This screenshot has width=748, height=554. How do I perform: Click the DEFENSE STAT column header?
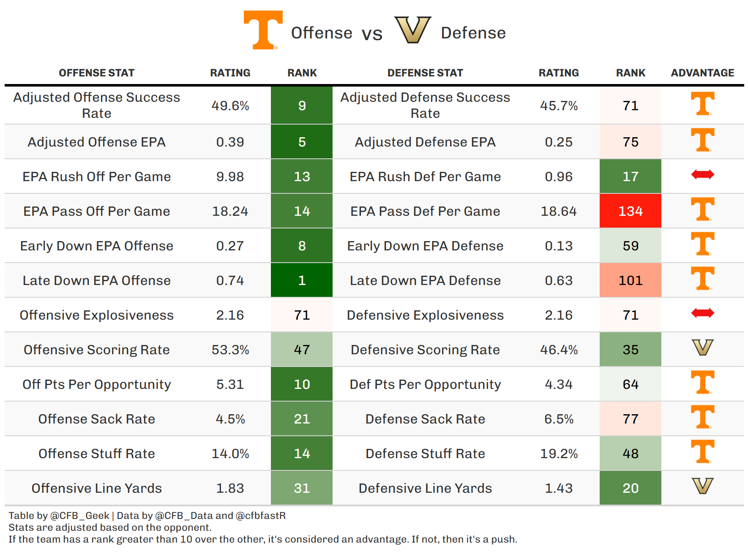point(425,73)
